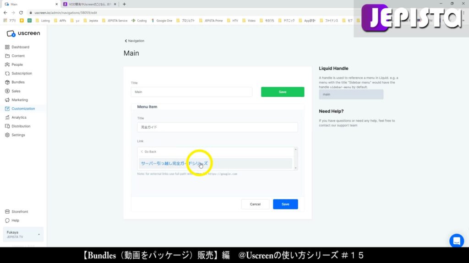Close the VOD JEPISTA browser tab
This screenshot has width=469, height=263.
pos(115,4)
